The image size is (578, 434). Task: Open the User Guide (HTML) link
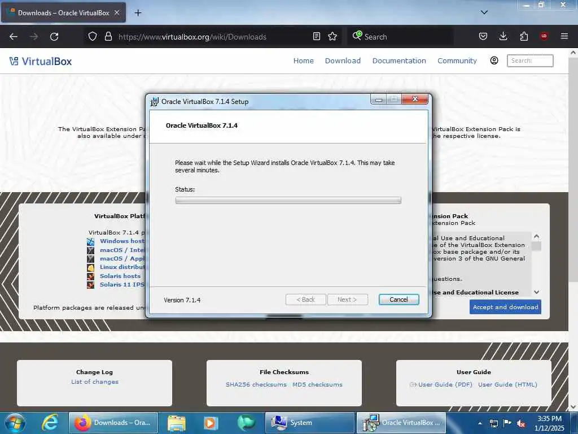click(x=507, y=384)
